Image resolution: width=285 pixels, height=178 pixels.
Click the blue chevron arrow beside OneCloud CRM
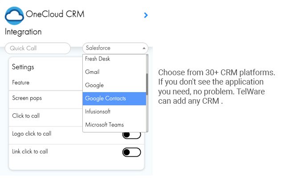[x=146, y=15]
